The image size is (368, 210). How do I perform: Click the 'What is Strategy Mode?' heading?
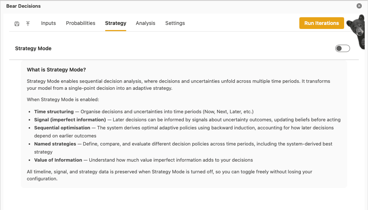point(56,70)
